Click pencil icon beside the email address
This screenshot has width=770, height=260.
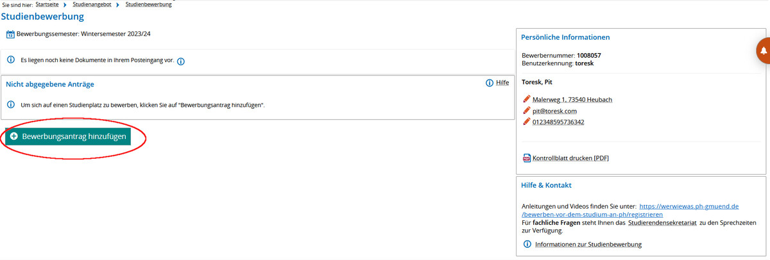pyautogui.click(x=527, y=111)
